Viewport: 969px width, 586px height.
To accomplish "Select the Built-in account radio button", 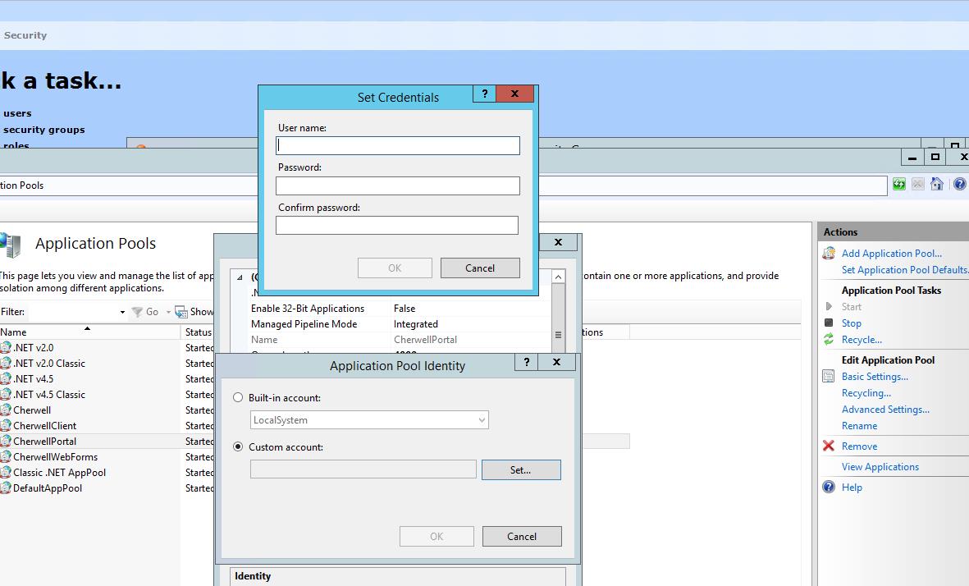I will pyautogui.click(x=238, y=398).
